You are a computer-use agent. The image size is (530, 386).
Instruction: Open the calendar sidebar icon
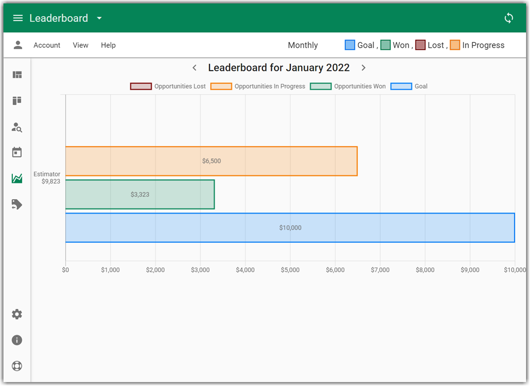click(17, 152)
